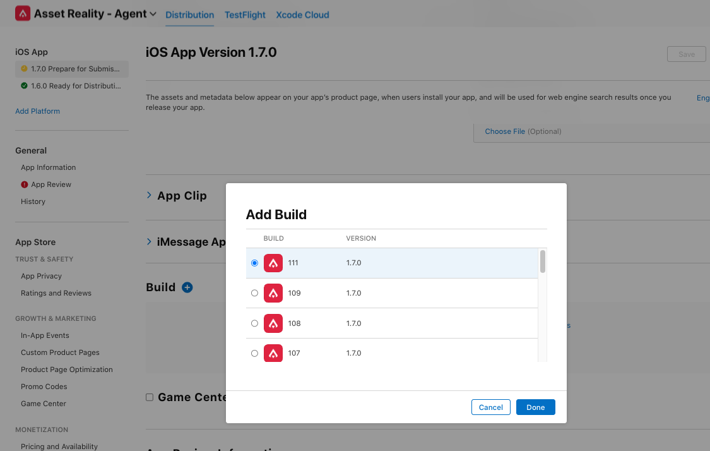The width and height of the screenshot is (710, 451).
Task: Select the radio button for build 108
Action: point(254,323)
